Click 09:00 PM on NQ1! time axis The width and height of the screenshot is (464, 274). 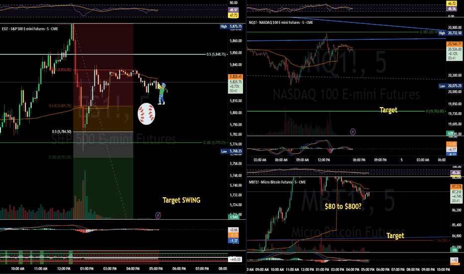click(x=380, y=160)
